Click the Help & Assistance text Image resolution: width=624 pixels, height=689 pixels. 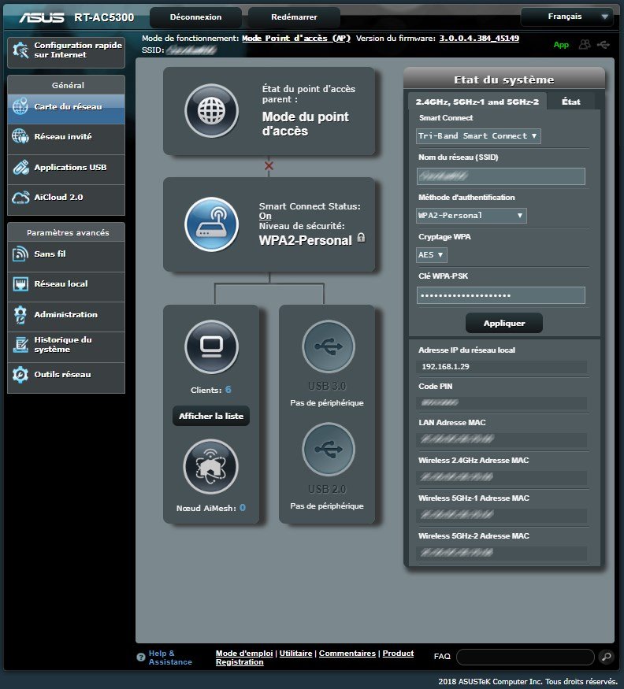(170, 658)
